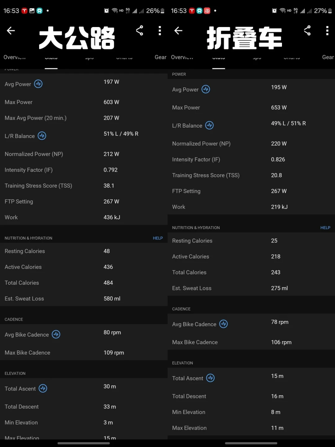Screen dimensions: 335x447
Task: Open share icon on right activity
Action: click(307, 30)
